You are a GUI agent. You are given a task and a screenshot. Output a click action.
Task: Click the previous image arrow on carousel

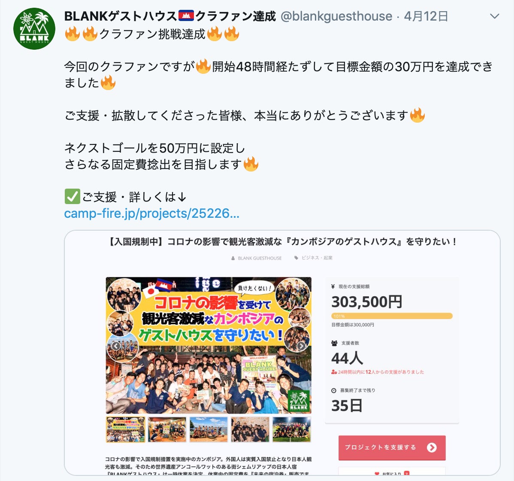(116, 346)
